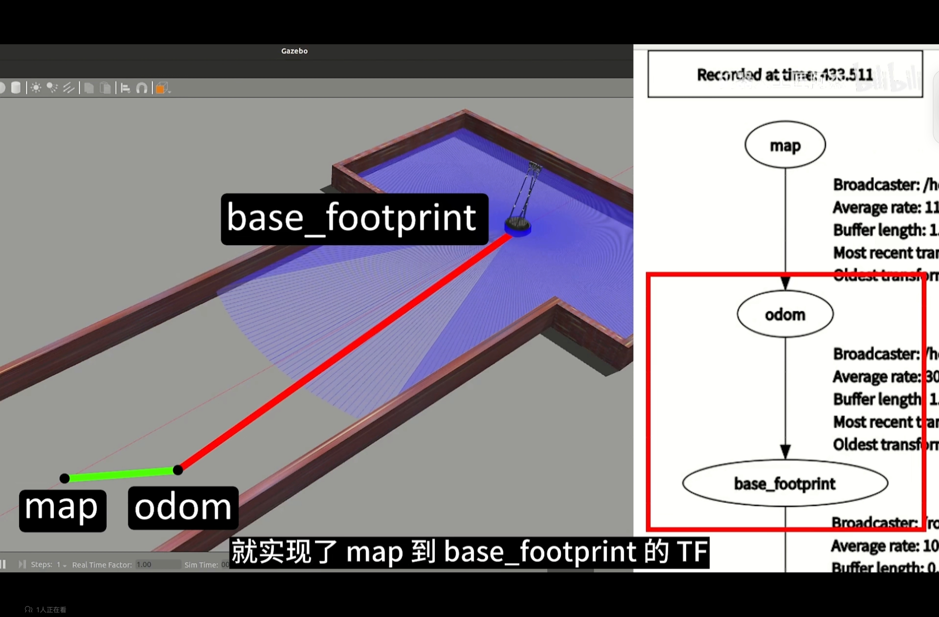
Task: Open the orange cube view angle menu
Action: click(x=163, y=88)
